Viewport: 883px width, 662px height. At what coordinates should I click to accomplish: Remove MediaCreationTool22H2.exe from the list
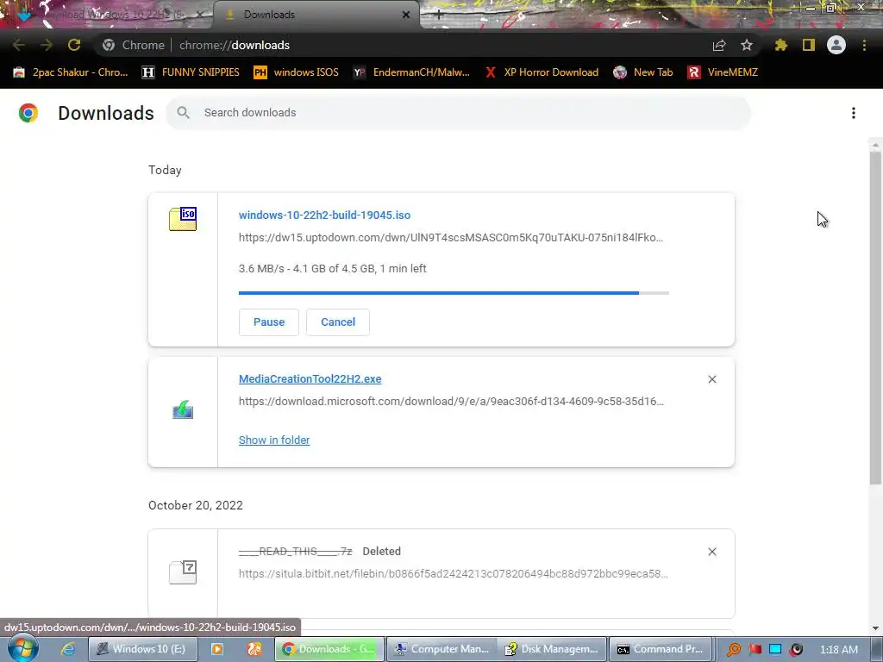(x=712, y=379)
